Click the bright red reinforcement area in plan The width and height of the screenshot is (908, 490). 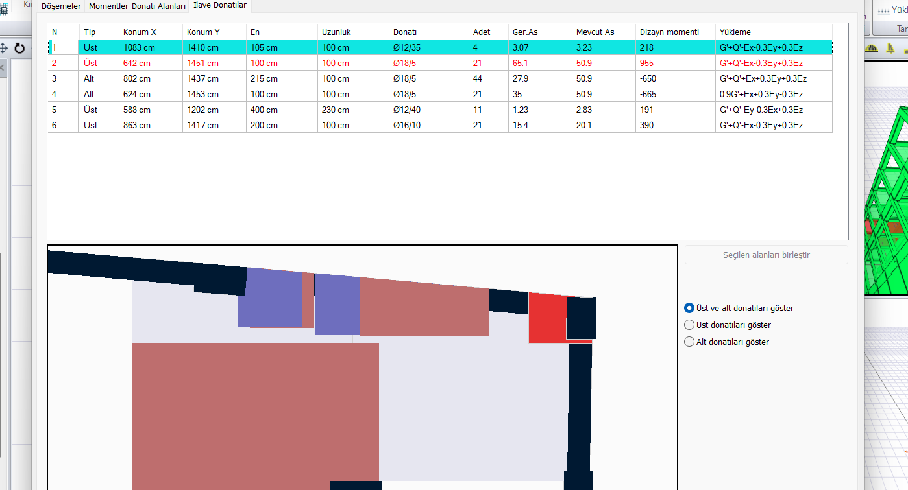pos(546,318)
